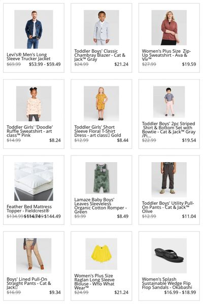Select the $8.24 Doodle Sweatshirt sale price

pyautogui.click(x=55, y=140)
